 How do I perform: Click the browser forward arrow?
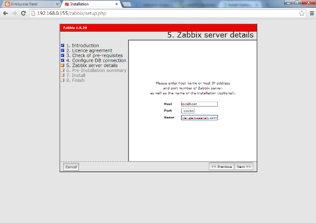tap(14, 13)
